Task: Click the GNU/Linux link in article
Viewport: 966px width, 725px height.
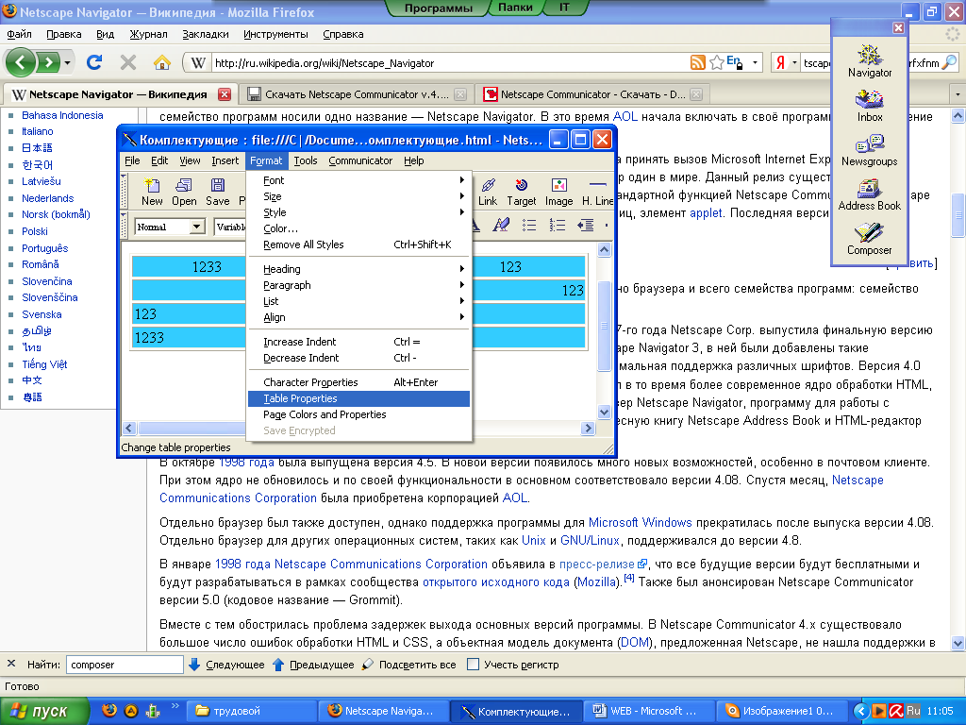Action: tap(590, 541)
